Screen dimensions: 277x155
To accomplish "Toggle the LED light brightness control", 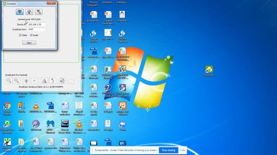I will (26, 81).
